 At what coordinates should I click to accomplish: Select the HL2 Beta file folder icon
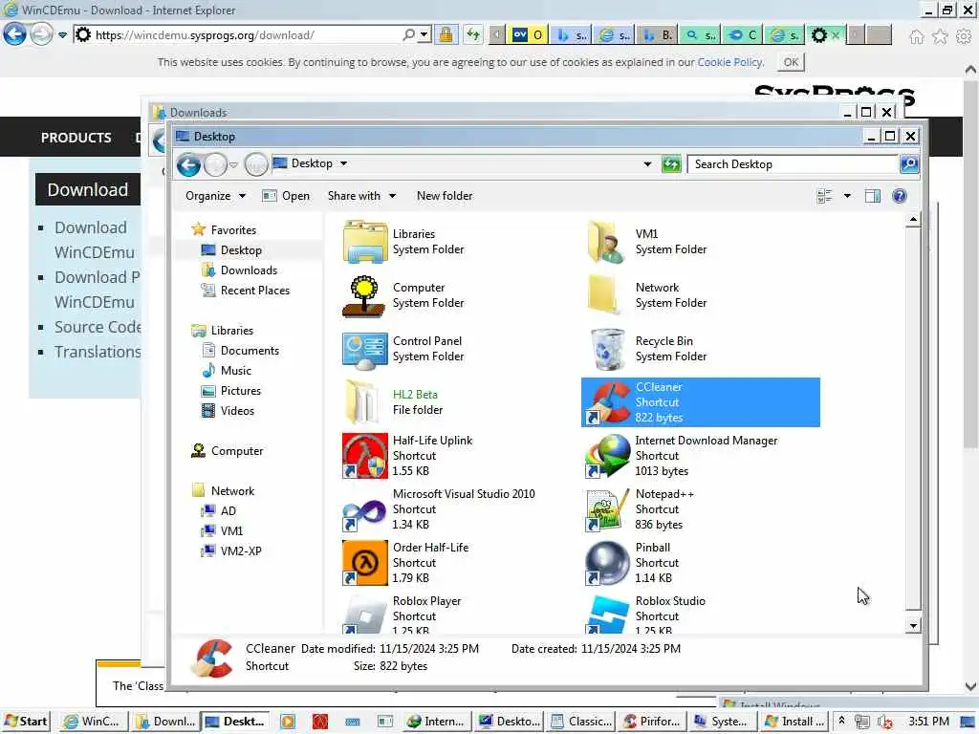pyautogui.click(x=361, y=402)
